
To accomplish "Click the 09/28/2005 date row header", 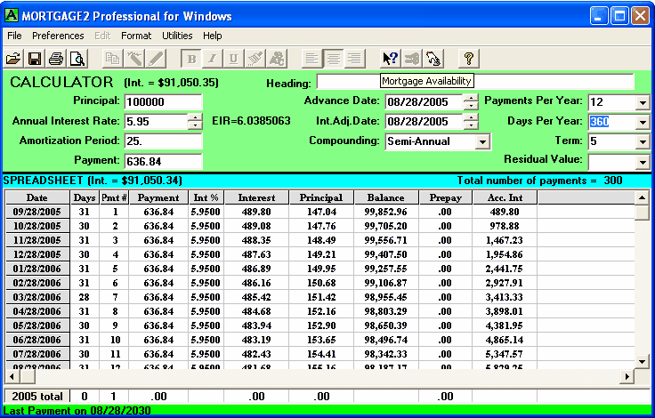I will [36, 212].
